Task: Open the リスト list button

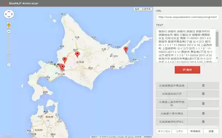Action: click(x=180, y=131)
